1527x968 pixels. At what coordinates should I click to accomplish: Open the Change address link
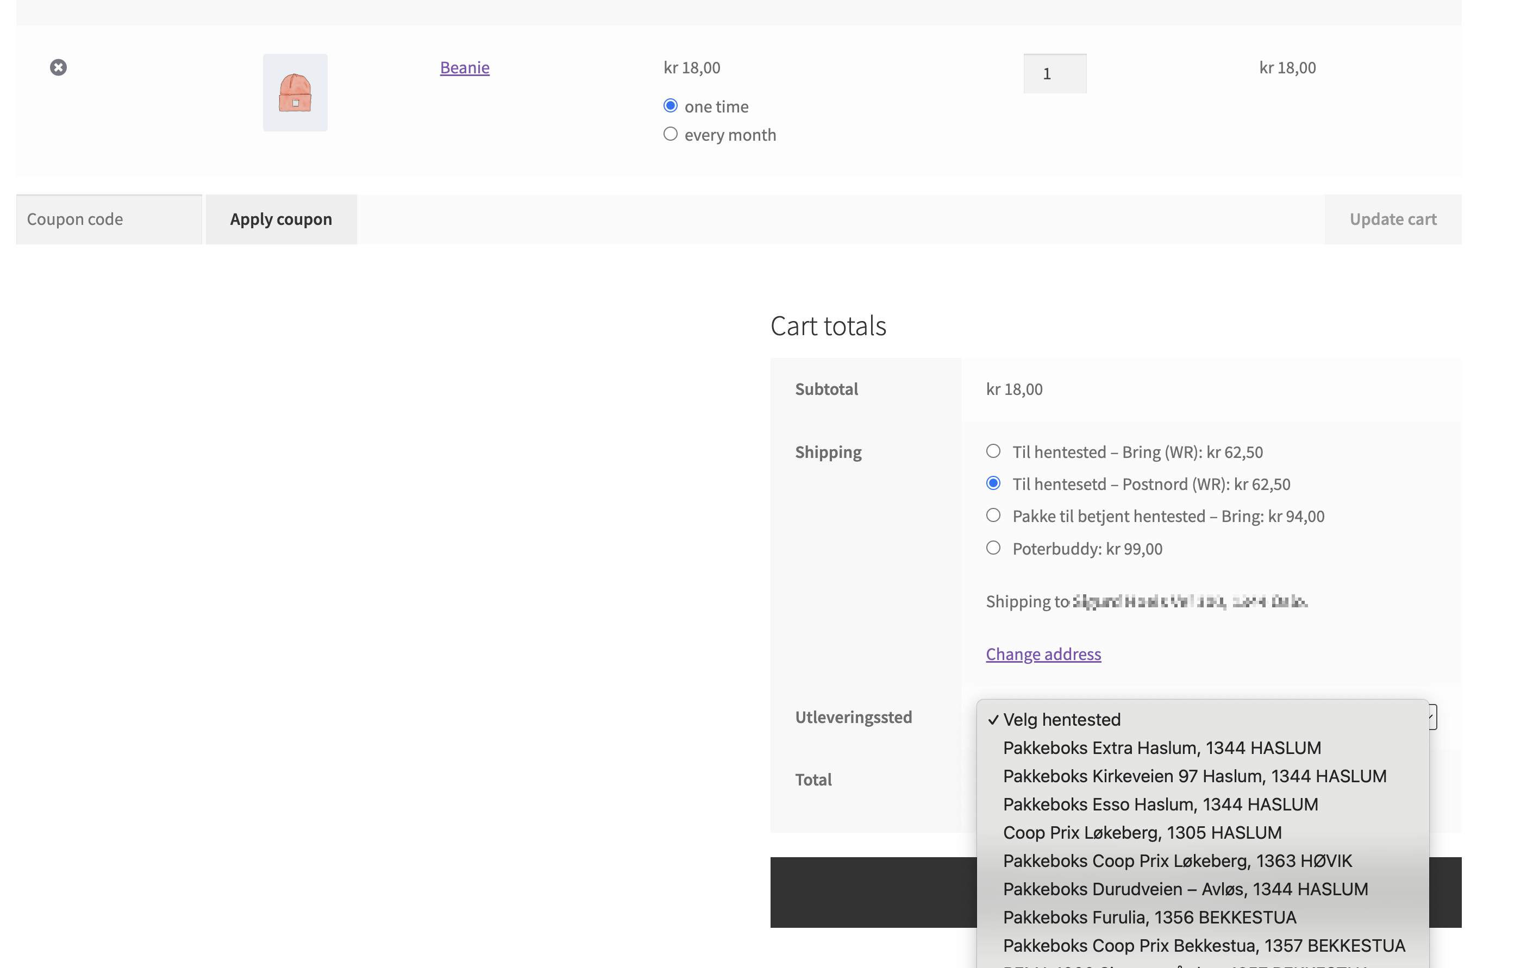point(1043,653)
